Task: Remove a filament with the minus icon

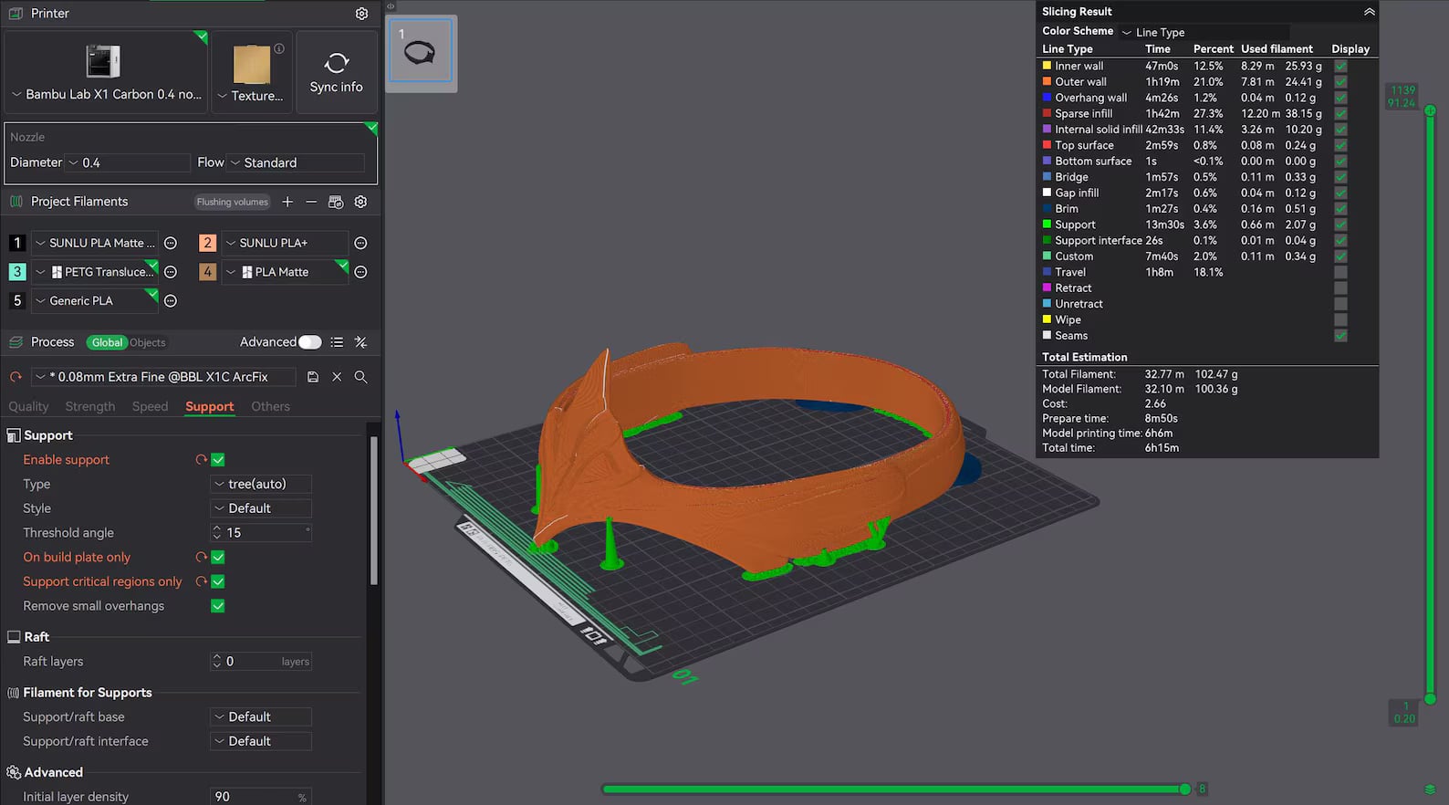Action: tap(311, 202)
